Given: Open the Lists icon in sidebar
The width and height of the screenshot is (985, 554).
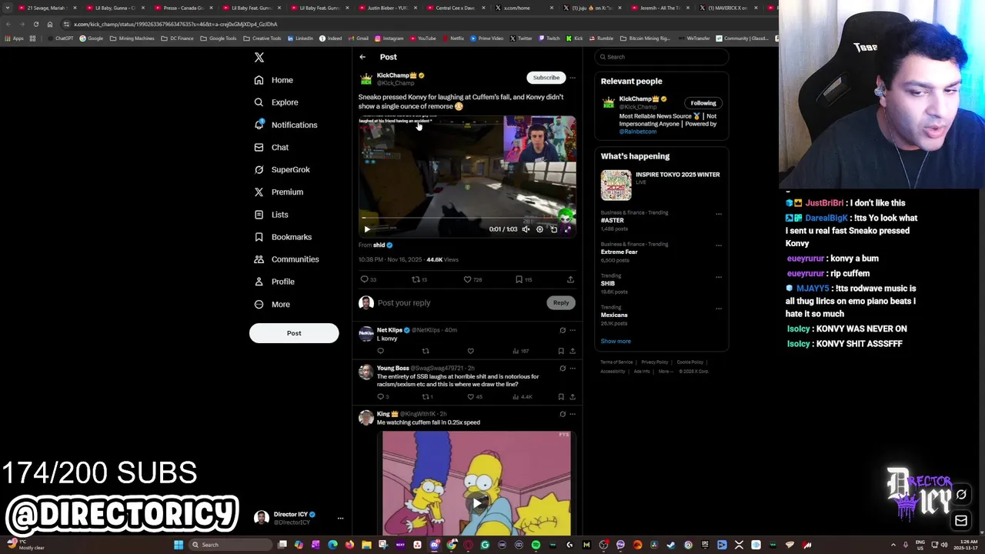Looking at the screenshot, I should [x=259, y=215].
